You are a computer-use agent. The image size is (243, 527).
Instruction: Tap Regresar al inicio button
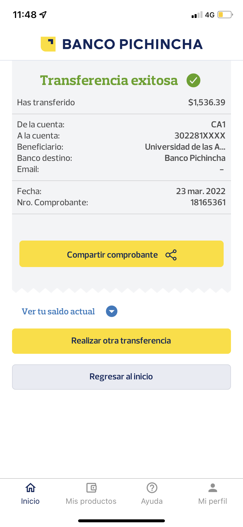[x=122, y=377]
